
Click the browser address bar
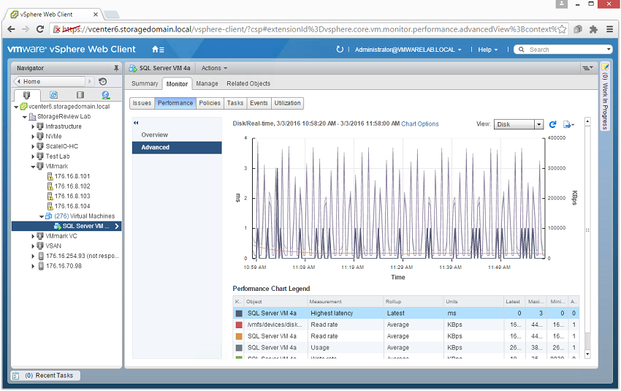pos(309,29)
